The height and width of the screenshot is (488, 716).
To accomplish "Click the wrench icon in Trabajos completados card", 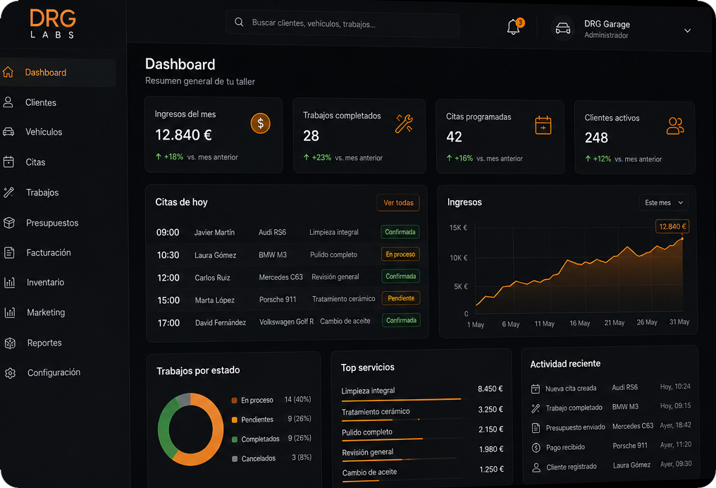I will coord(404,124).
